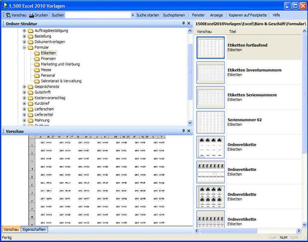Click the application icon in title bar

click(x=5, y=5)
